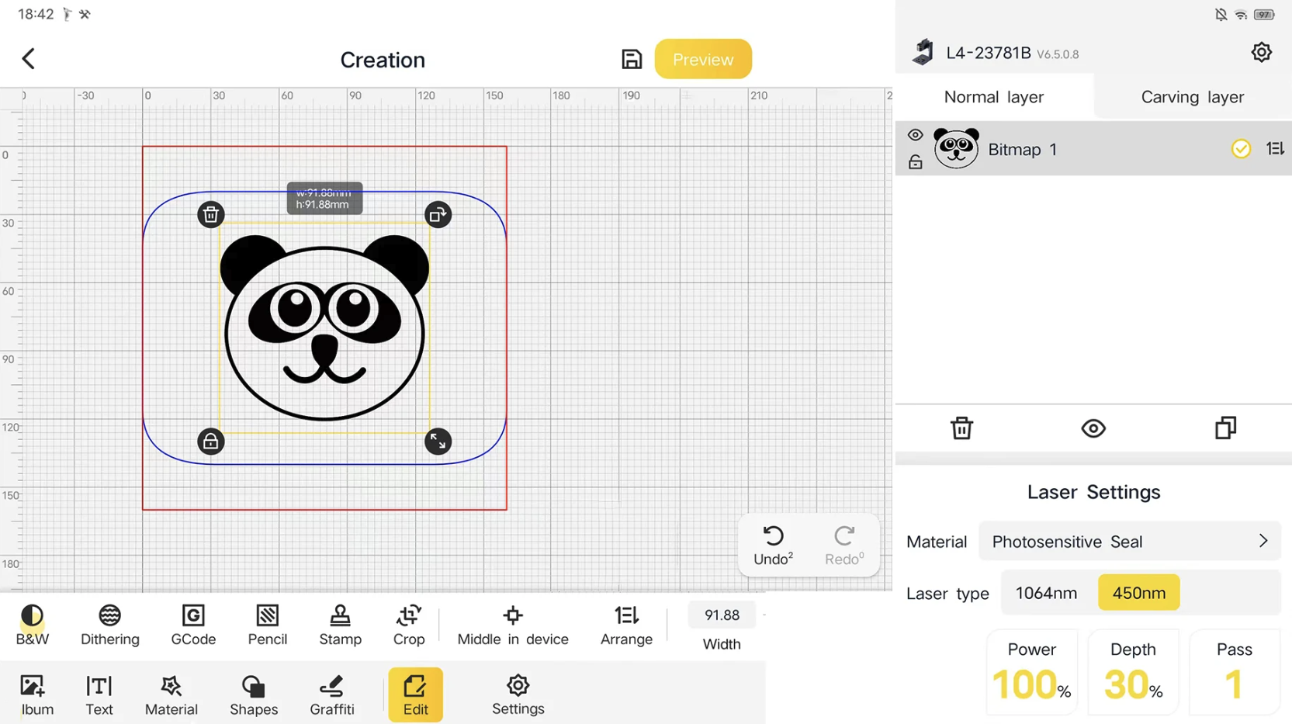
Task: Select the Edit tab in bottom bar
Action: click(415, 695)
